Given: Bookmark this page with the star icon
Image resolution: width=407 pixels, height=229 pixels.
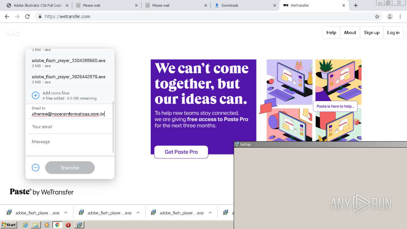Looking at the screenshot, I should [377, 17].
